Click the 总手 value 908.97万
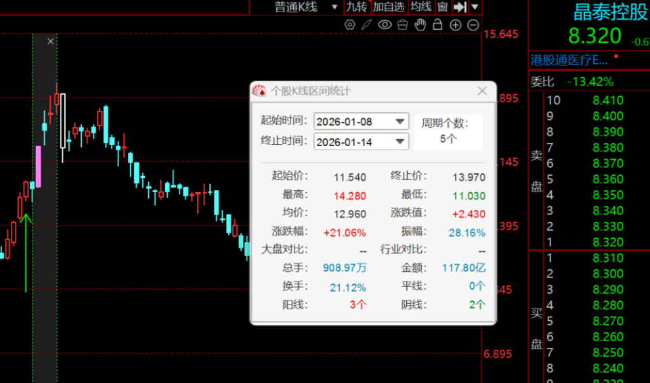The width and height of the screenshot is (650, 383). pyautogui.click(x=345, y=268)
